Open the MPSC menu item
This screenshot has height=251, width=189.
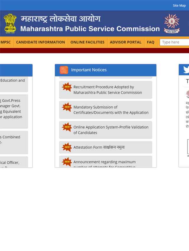(6, 42)
